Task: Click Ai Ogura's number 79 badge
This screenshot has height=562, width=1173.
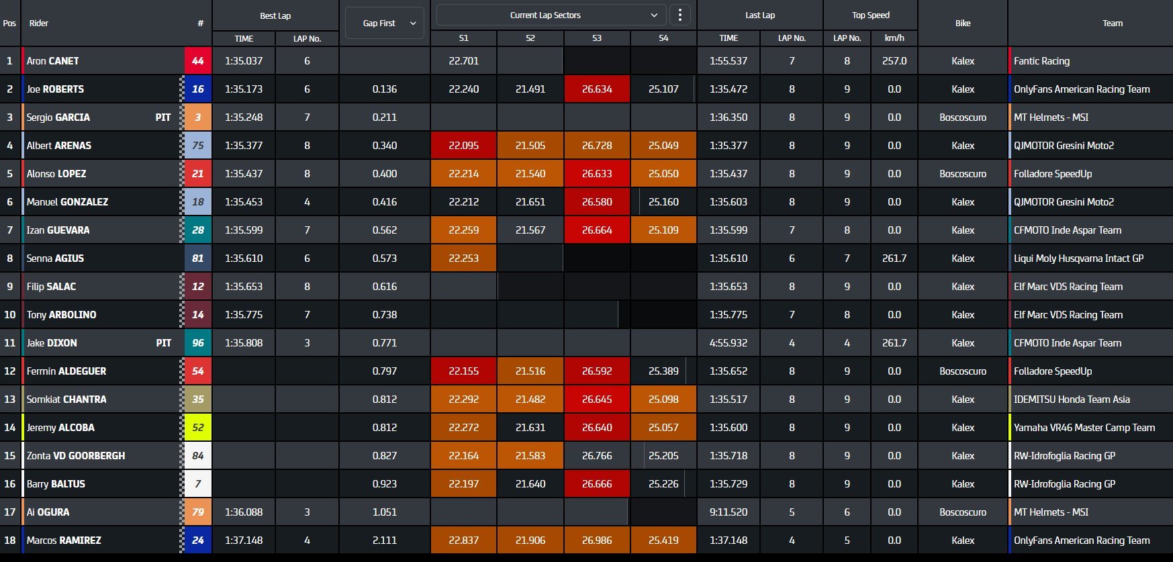Action: coord(198,512)
